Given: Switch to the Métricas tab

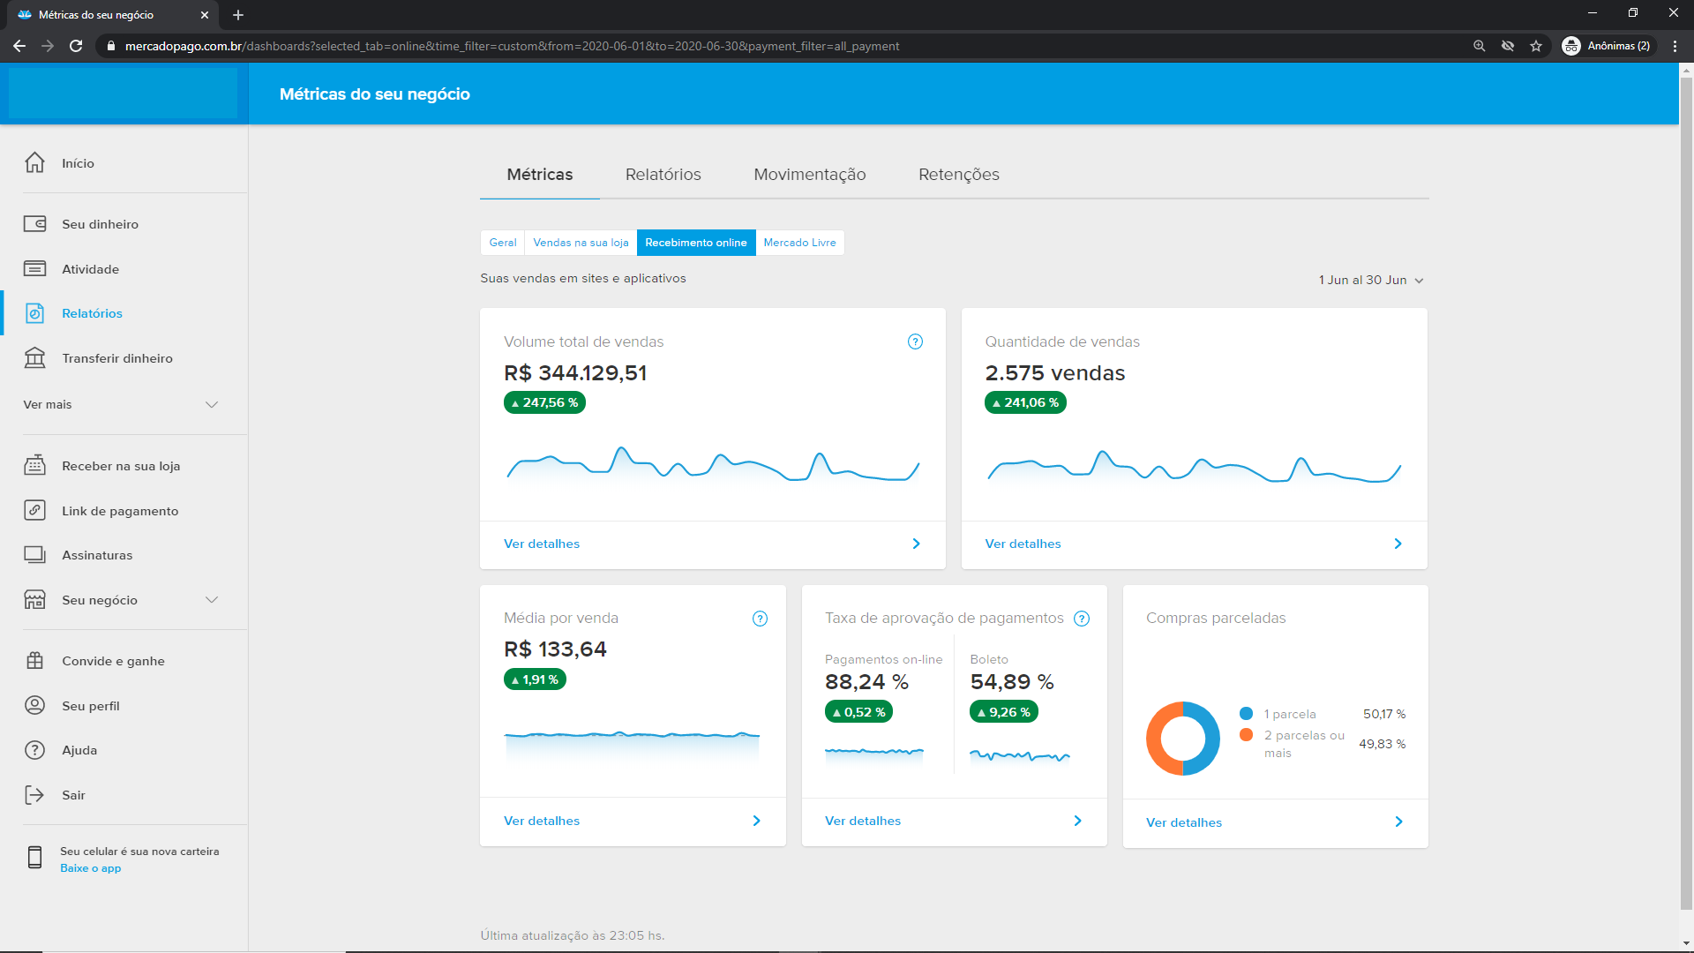Looking at the screenshot, I should 540,175.
